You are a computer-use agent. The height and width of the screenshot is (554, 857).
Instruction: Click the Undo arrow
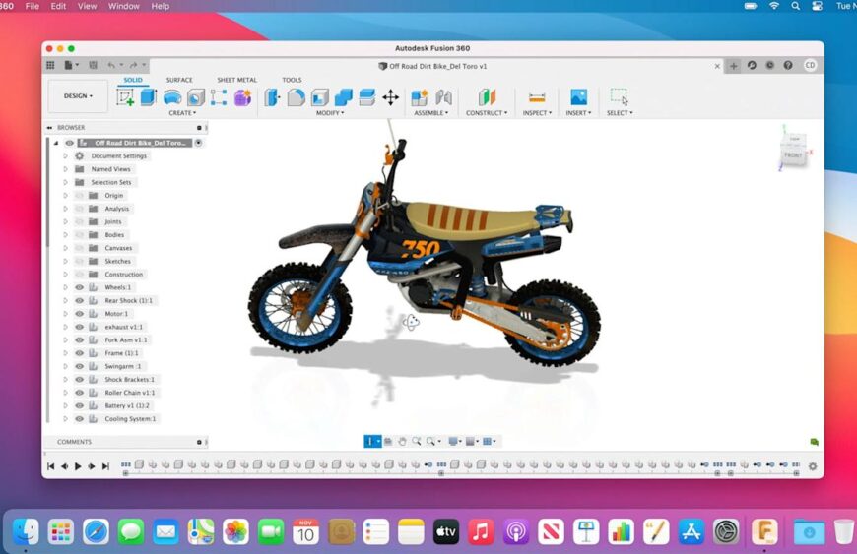click(x=111, y=66)
